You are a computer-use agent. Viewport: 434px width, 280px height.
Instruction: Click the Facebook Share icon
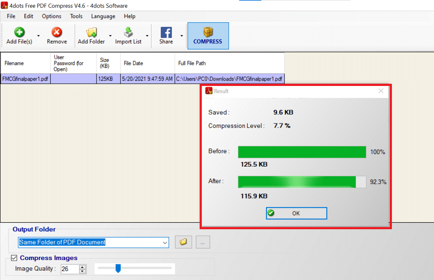tap(166, 33)
